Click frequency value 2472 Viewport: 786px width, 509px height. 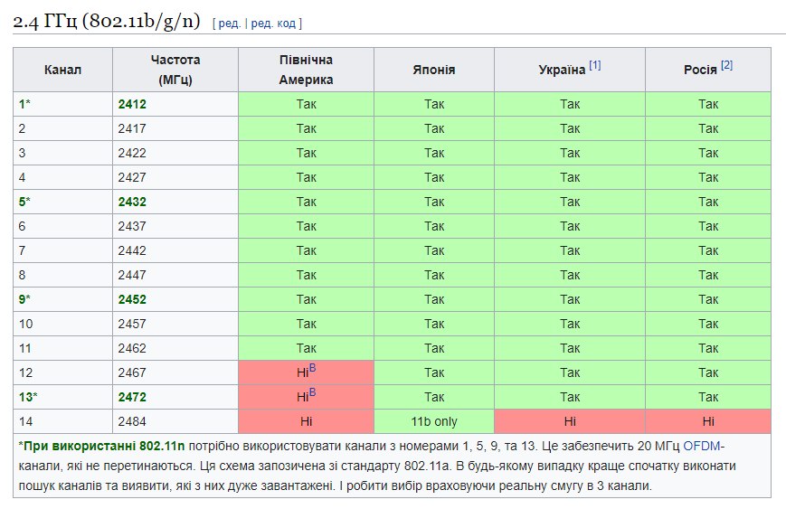coord(132,397)
